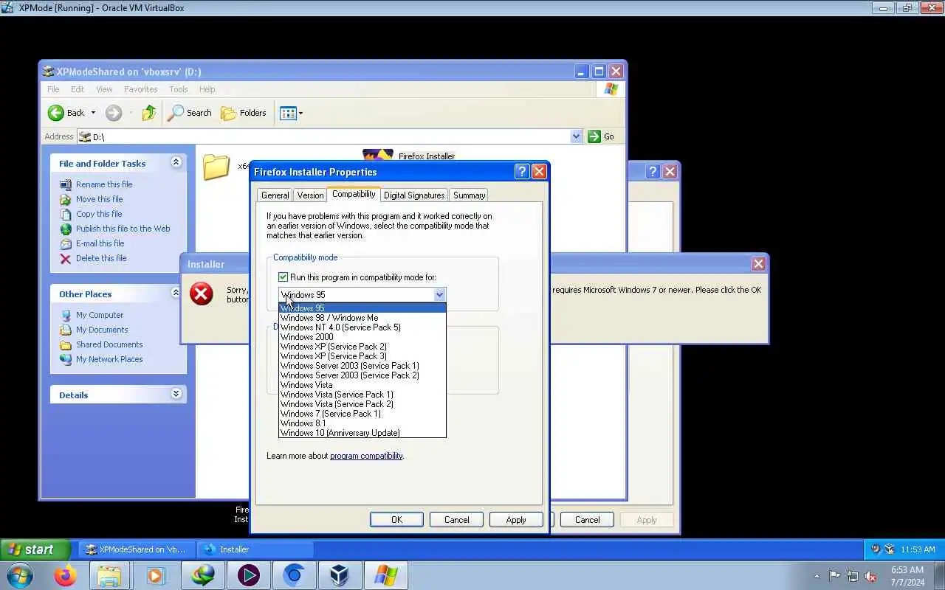Open the Back button history dropdown arrow
The height and width of the screenshot is (590, 945).
point(93,113)
